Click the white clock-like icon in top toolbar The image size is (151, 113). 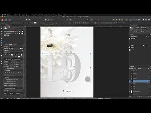tap(29, 20)
